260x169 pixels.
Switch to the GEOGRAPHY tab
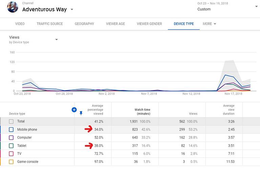pyautogui.click(x=84, y=24)
